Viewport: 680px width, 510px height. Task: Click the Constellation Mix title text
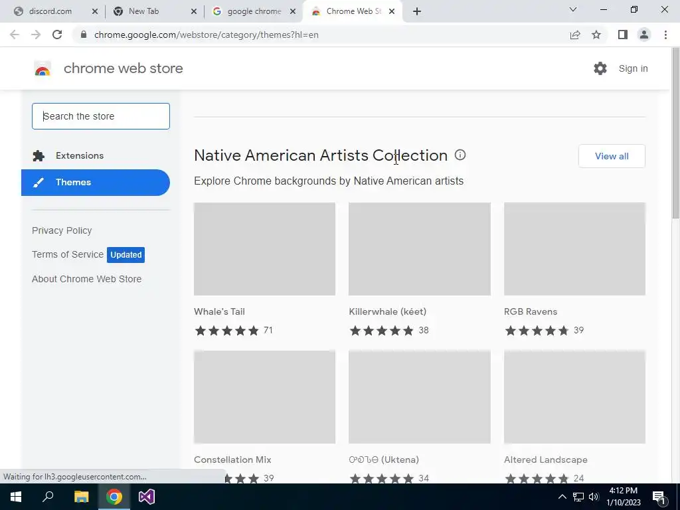coord(232,460)
